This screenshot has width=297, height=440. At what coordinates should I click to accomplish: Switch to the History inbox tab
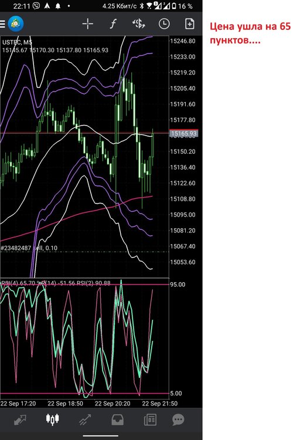[118, 420]
